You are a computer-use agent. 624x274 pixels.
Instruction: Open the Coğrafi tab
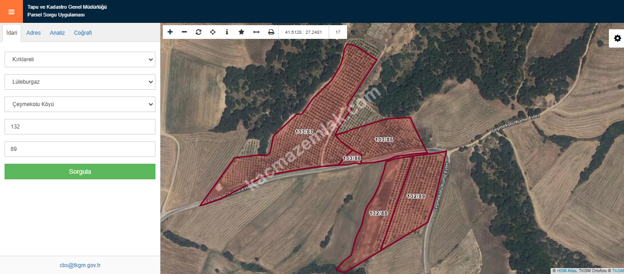click(x=83, y=33)
